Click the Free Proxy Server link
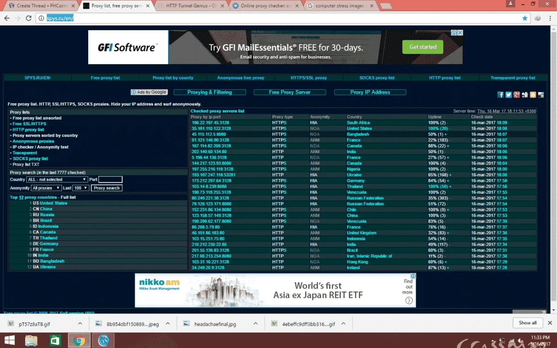 (290, 92)
